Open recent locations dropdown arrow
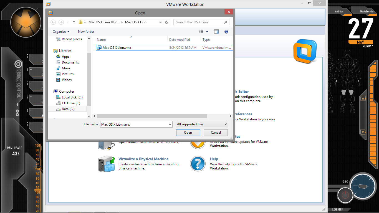 (x=68, y=22)
